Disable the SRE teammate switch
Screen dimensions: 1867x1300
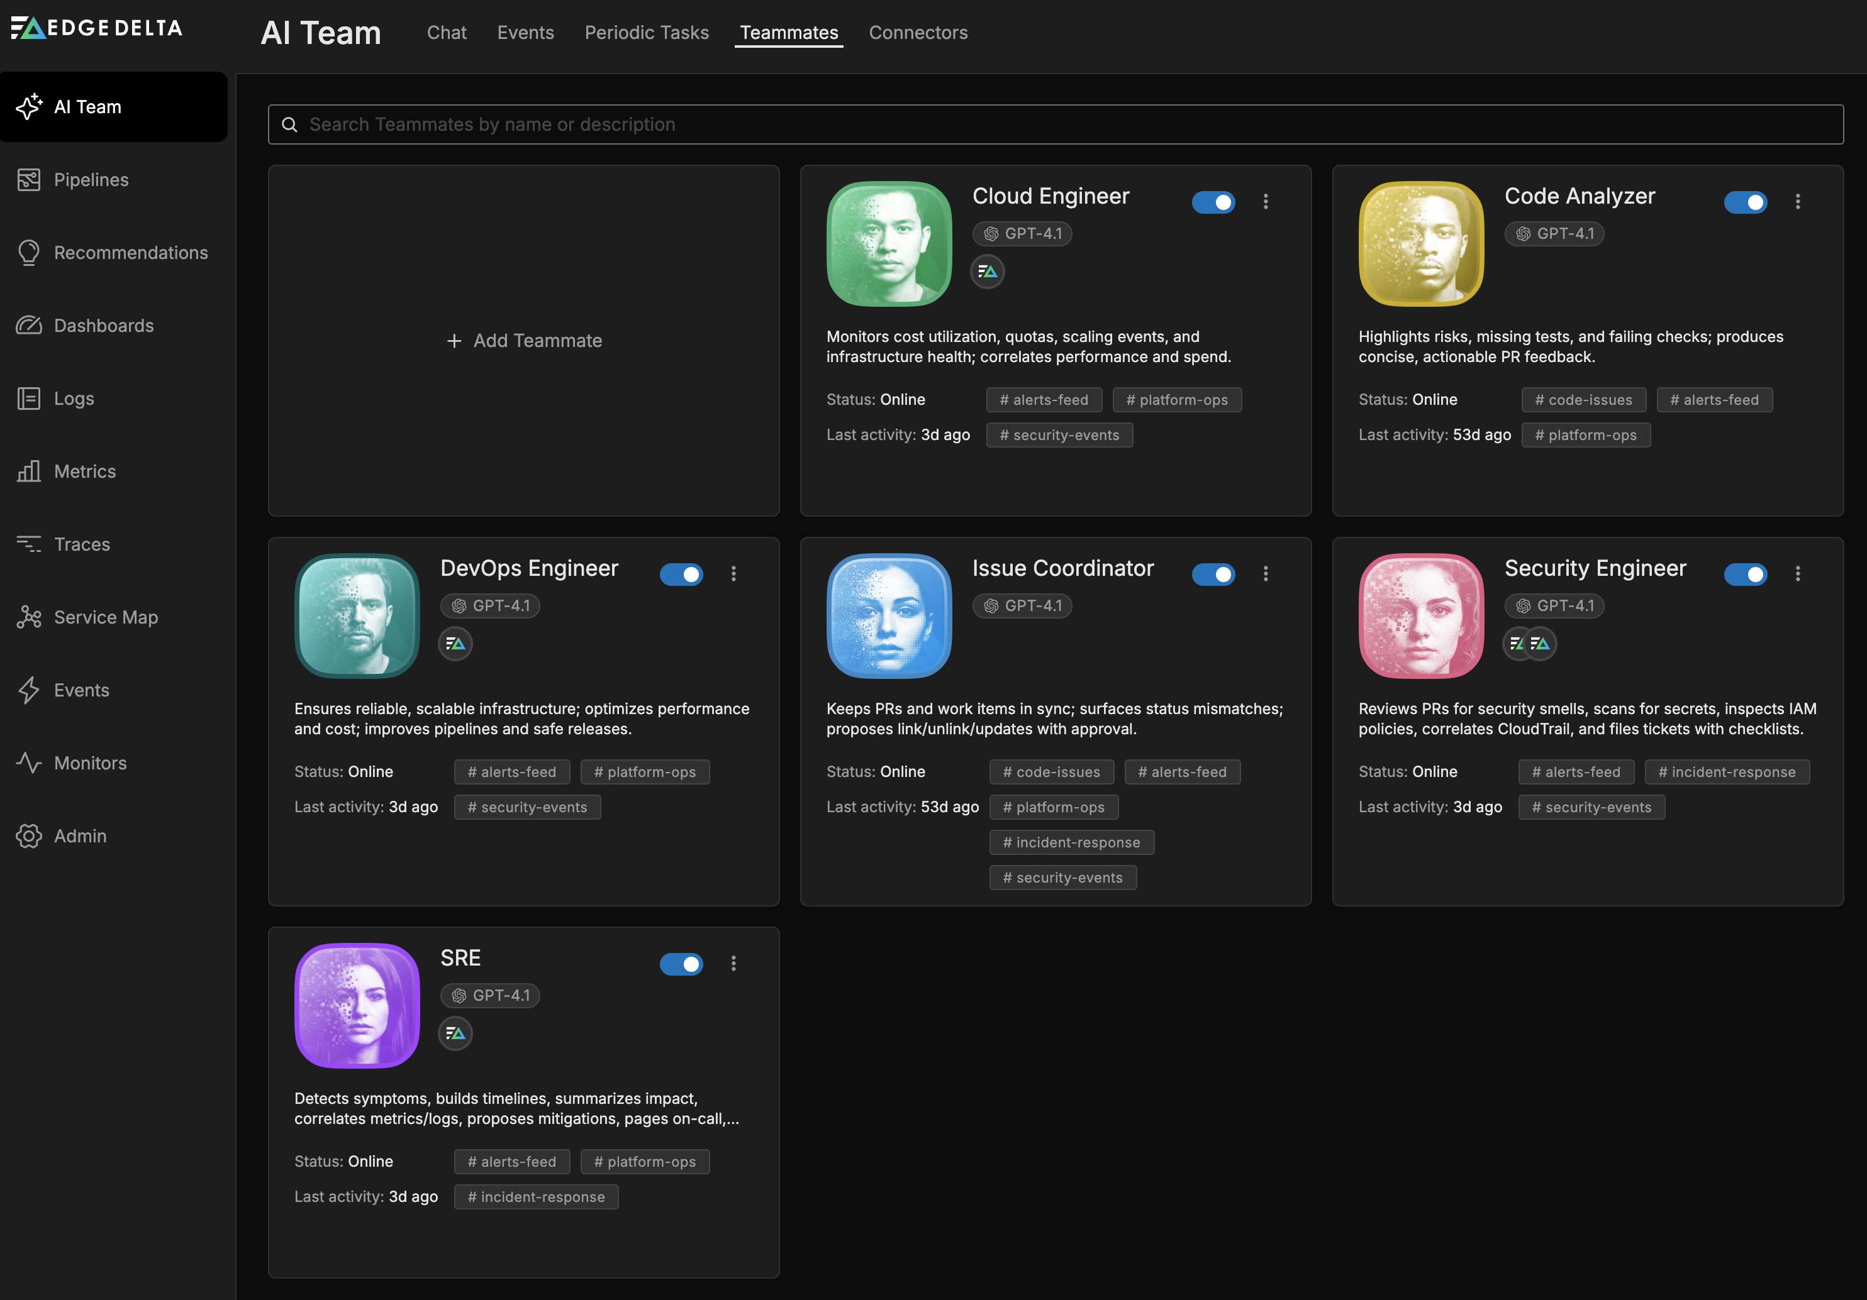click(681, 964)
